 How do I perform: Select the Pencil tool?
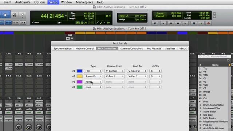(23, 15)
